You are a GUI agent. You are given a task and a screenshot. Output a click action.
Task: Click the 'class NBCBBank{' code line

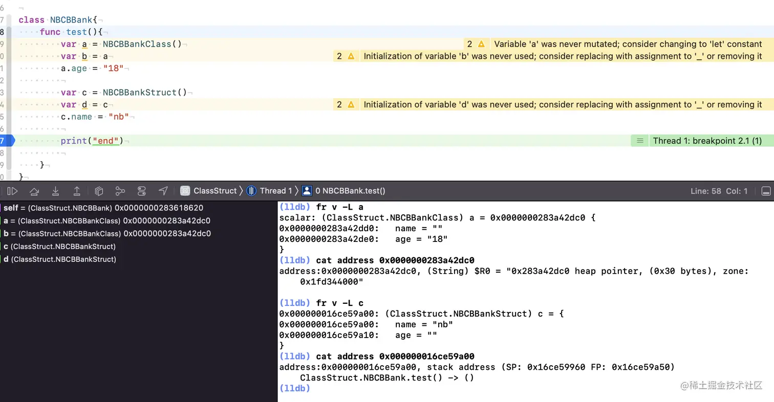click(58, 20)
